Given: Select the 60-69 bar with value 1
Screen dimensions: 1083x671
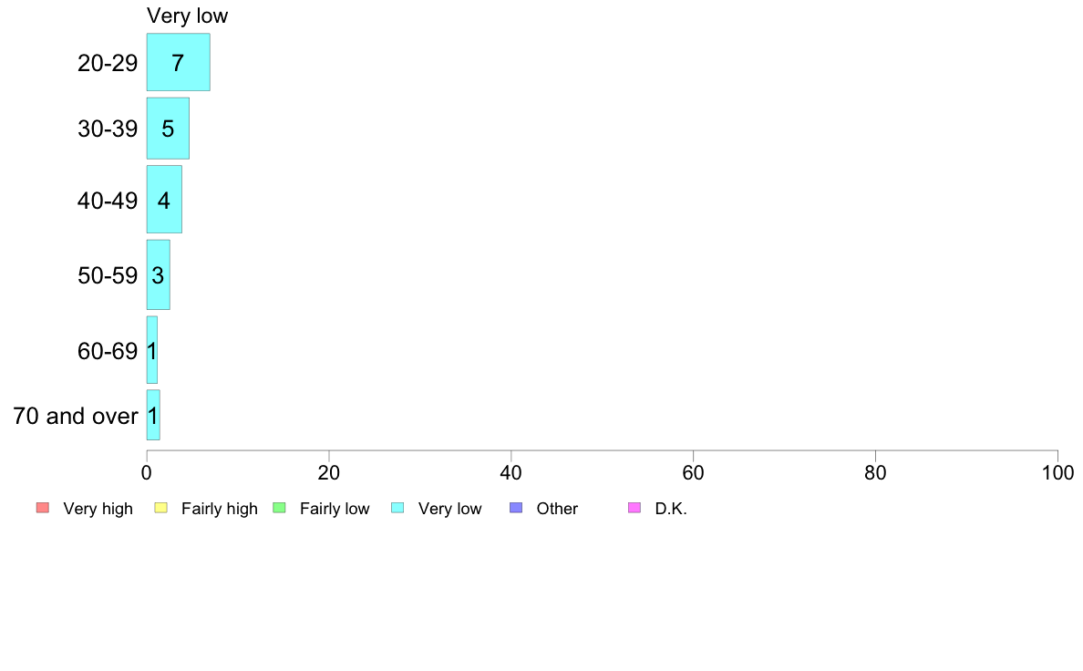Looking at the screenshot, I should 152,350.
